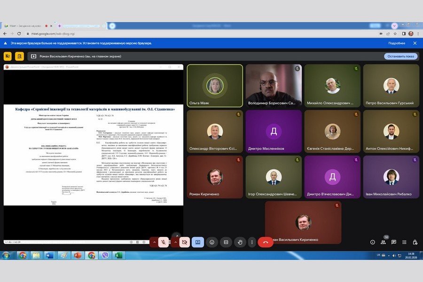Toggle the disabled camera button
The height and width of the screenshot is (282, 423).
click(185, 242)
